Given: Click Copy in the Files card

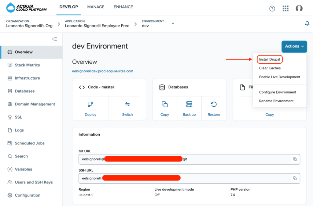Looking at the screenshot, I should (270, 115).
